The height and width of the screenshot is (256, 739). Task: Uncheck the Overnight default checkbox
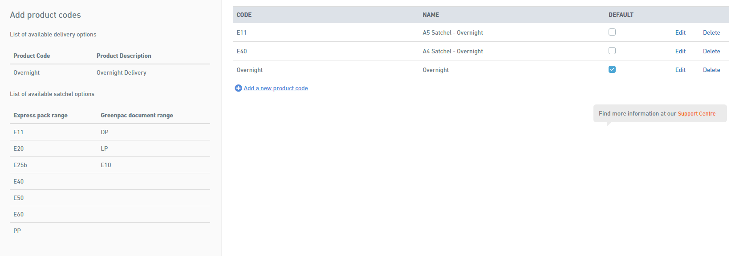[612, 69]
